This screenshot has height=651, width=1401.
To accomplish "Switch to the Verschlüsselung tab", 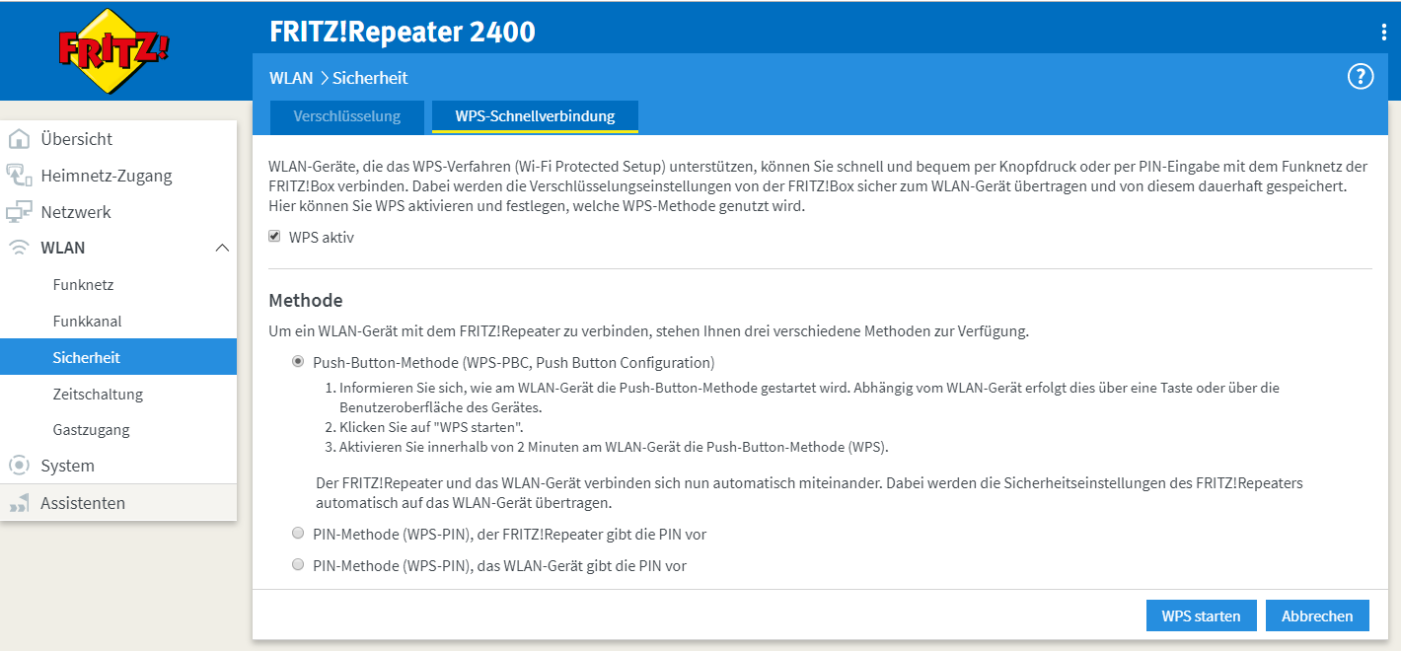I will pyautogui.click(x=347, y=116).
